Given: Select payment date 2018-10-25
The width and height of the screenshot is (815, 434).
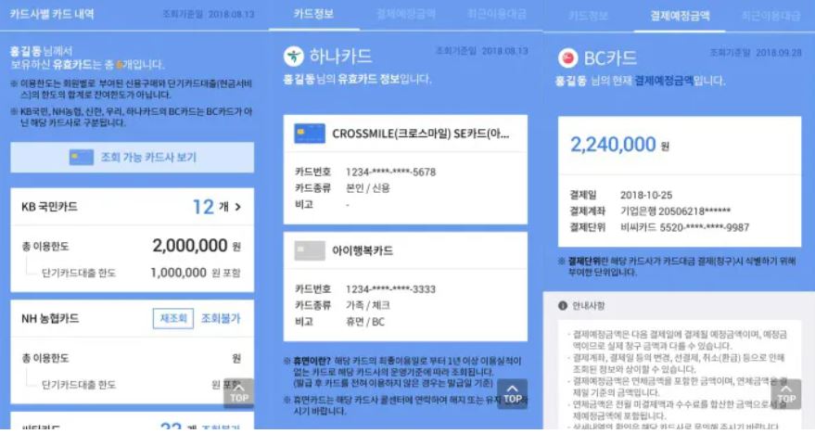Looking at the screenshot, I should [x=646, y=195].
